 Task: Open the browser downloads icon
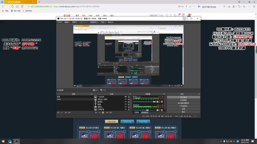point(229,6)
